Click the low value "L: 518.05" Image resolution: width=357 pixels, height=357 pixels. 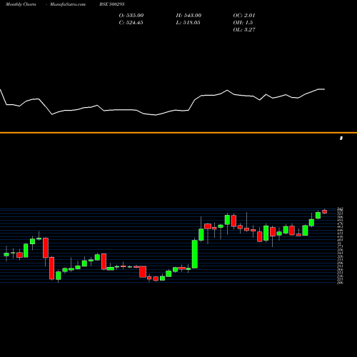click(x=188, y=23)
